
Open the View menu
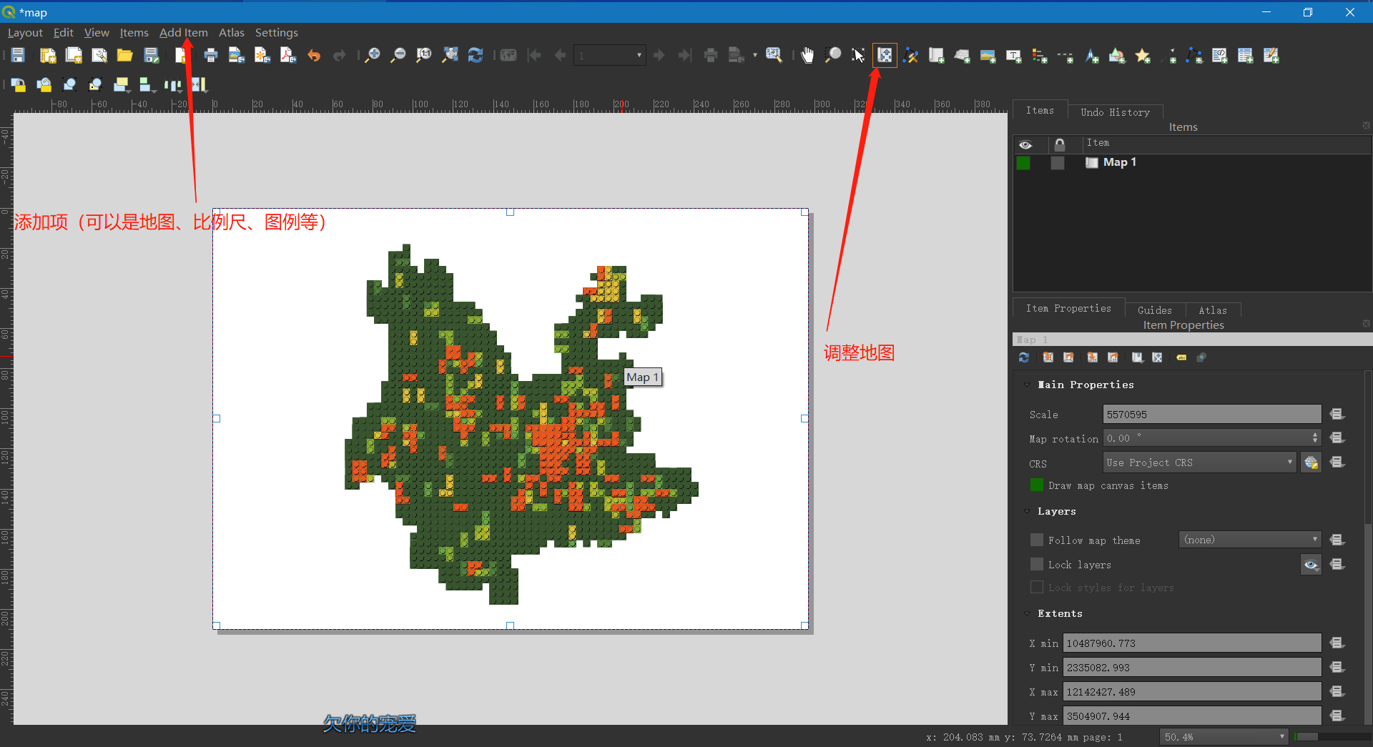pos(97,33)
